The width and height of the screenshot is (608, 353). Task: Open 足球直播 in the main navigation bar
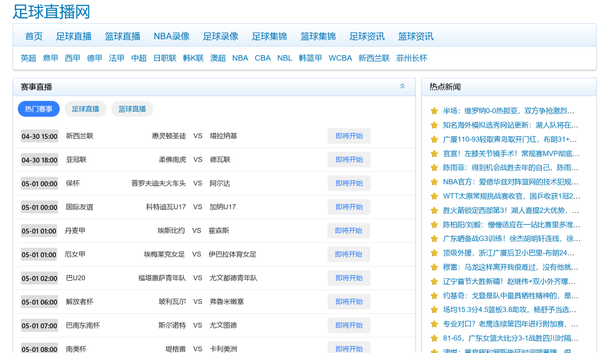click(x=74, y=36)
